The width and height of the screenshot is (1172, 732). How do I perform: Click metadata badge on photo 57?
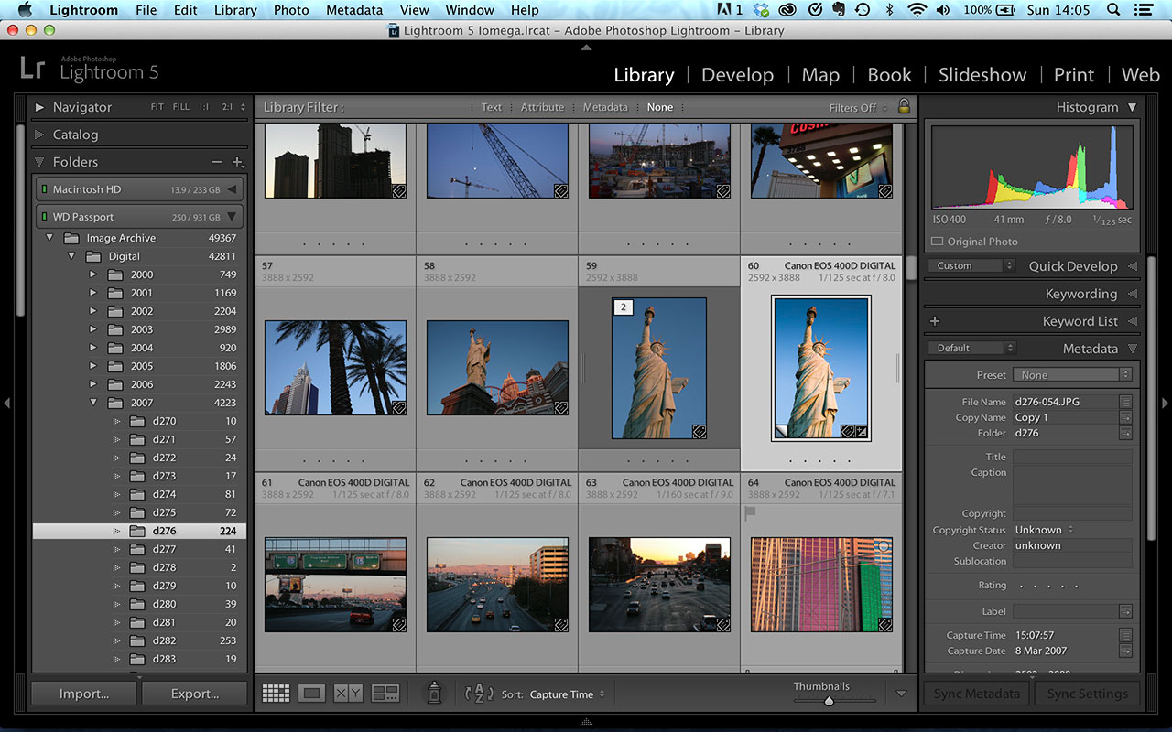399,409
